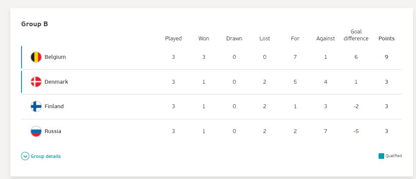Open the Russia team name
The image size is (416, 179).
click(x=53, y=131)
